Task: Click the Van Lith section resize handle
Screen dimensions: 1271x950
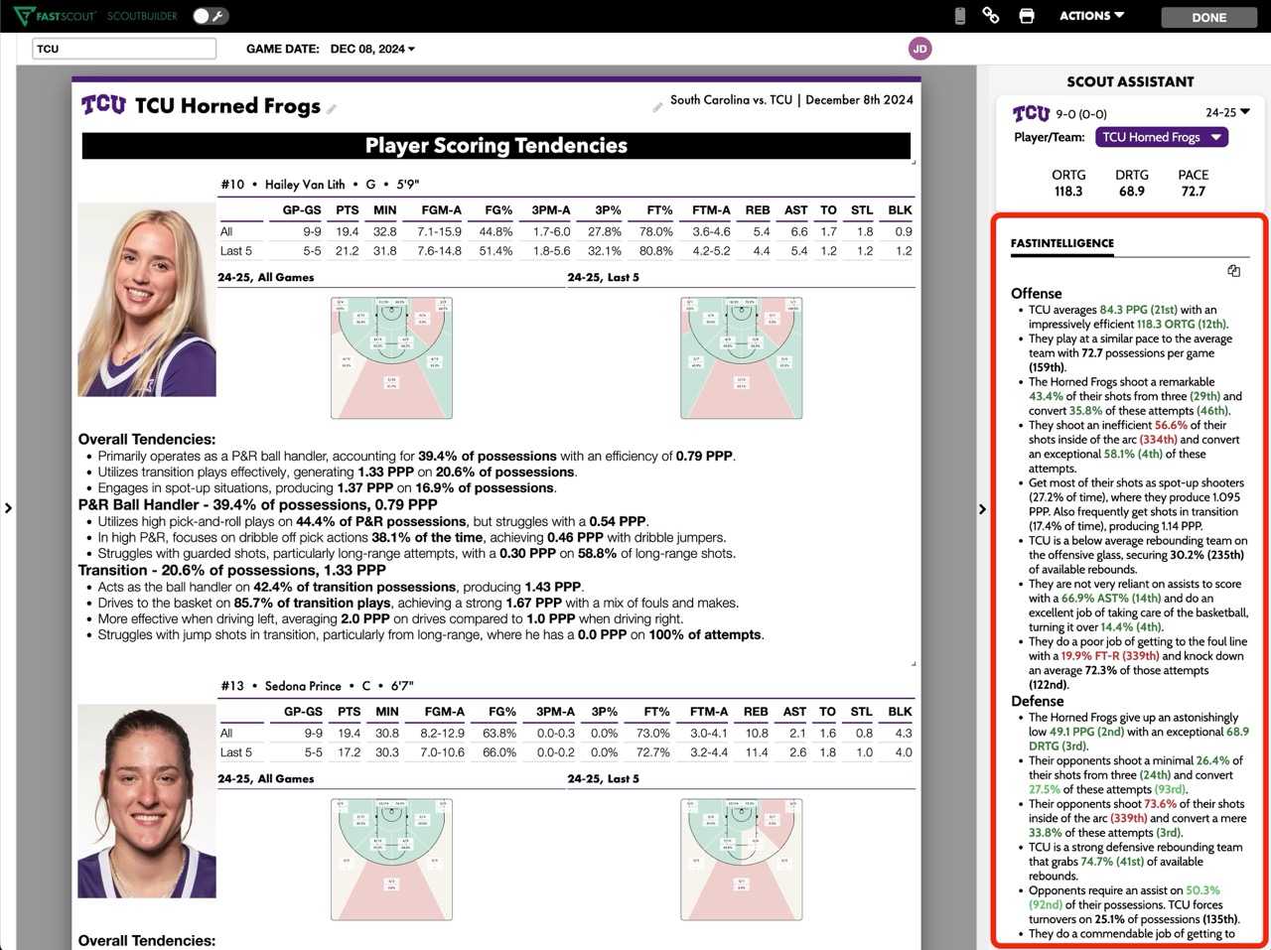Action: (x=913, y=662)
